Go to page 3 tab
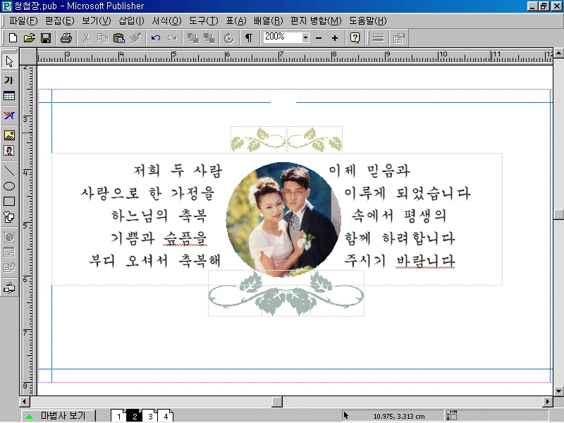 point(150,416)
